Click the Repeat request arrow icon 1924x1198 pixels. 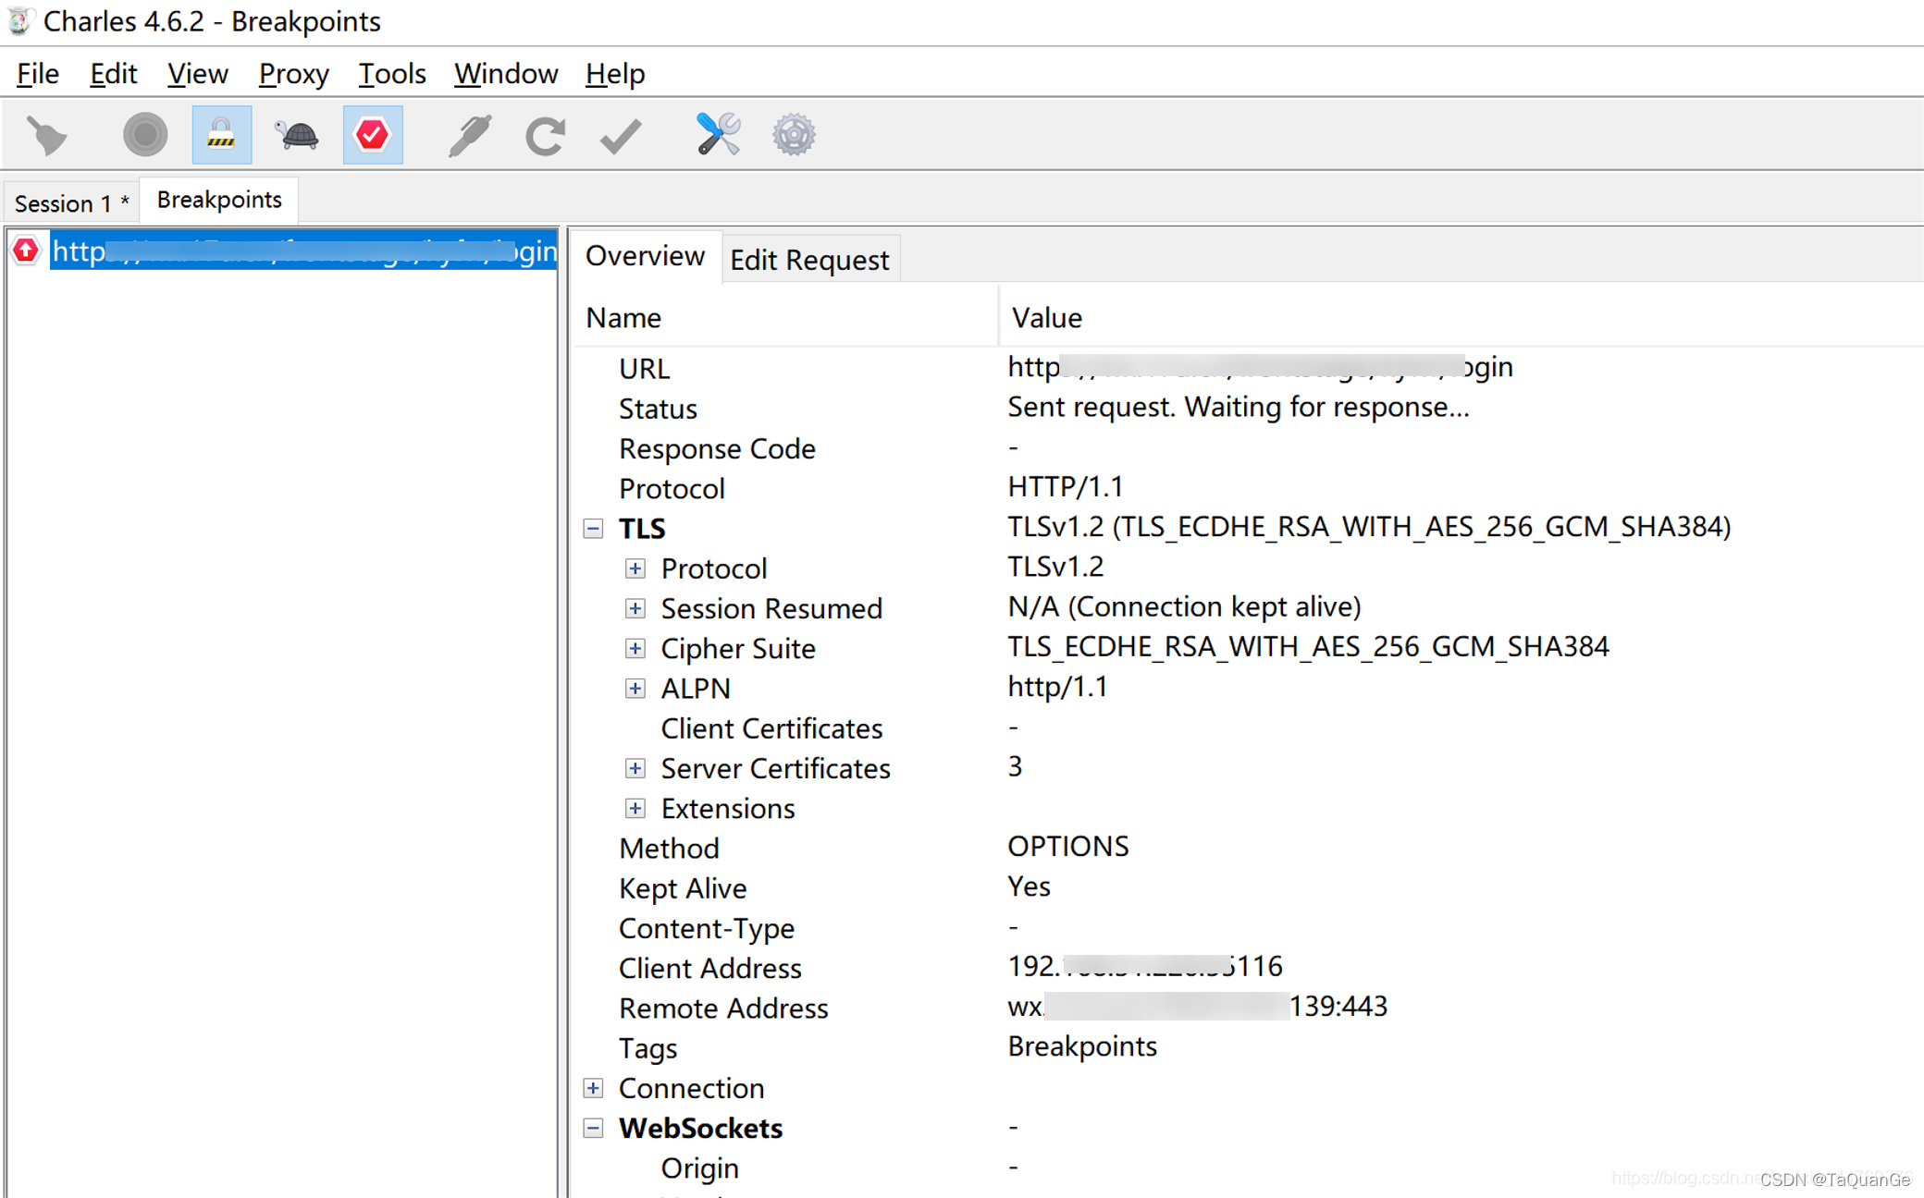point(545,136)
